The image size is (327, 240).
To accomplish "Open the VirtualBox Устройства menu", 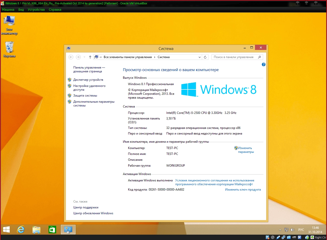I will tap(36, 9).
